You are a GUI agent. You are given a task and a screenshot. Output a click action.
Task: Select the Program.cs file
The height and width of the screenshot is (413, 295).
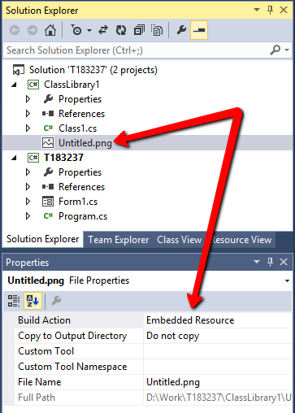click(83, 216)
